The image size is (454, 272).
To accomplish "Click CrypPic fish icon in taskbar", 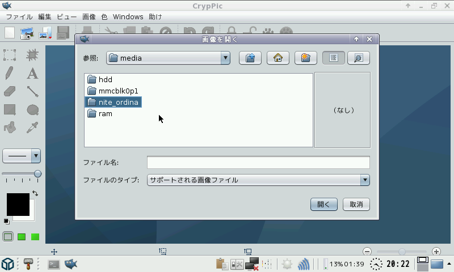I will click(x=71, y=264).
